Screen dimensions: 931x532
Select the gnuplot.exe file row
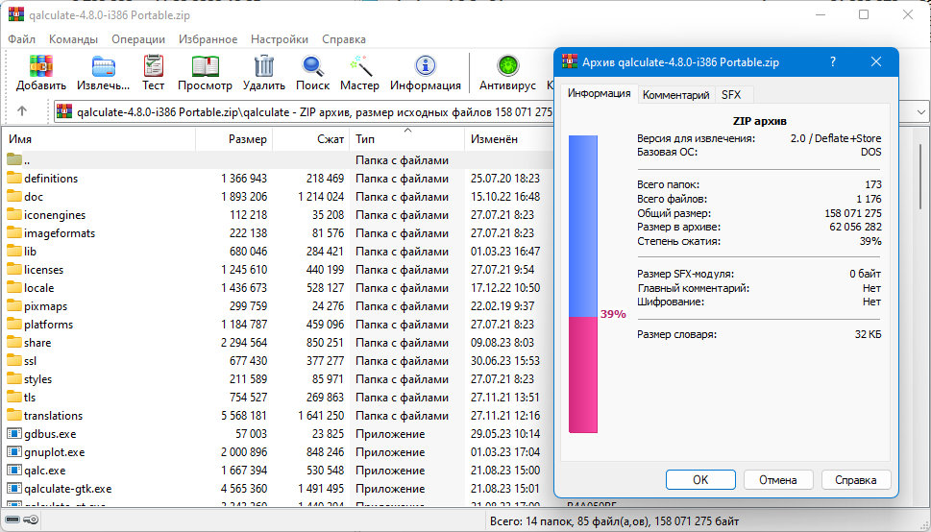[54, 452]
